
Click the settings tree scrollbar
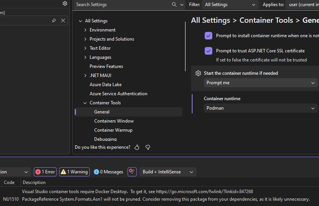pyautogui.click(x=185, y=47)
